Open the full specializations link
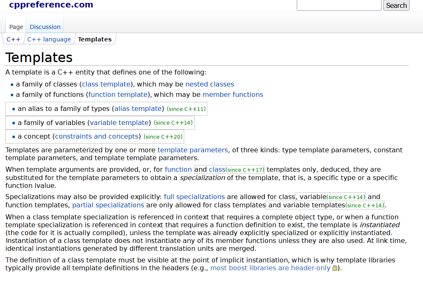 194,197
